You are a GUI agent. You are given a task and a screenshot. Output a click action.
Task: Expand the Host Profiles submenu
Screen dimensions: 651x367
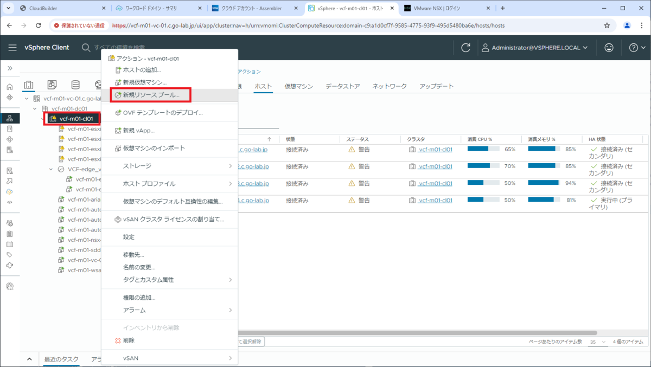(170, 184)
